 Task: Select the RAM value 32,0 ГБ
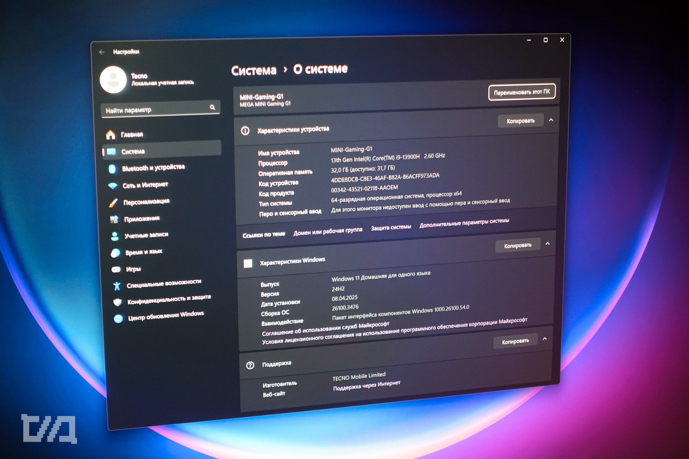tap(363, 169)
